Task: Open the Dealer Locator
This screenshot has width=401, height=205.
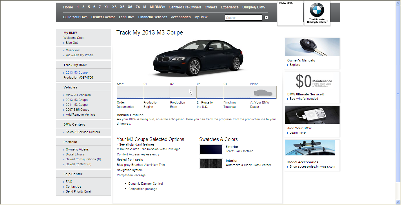Action: tap(103, 17)
